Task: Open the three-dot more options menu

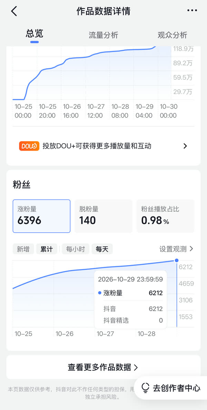Action: point(192,10)
